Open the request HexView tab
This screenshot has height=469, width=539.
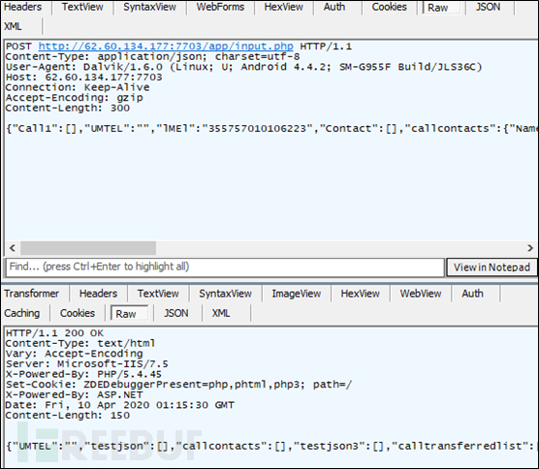tap(284, 7)
